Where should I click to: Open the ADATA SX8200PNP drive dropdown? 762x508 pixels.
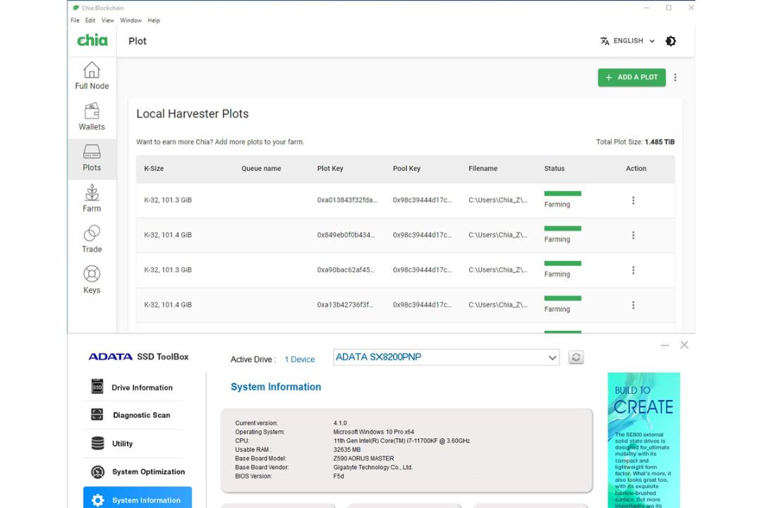446,357
